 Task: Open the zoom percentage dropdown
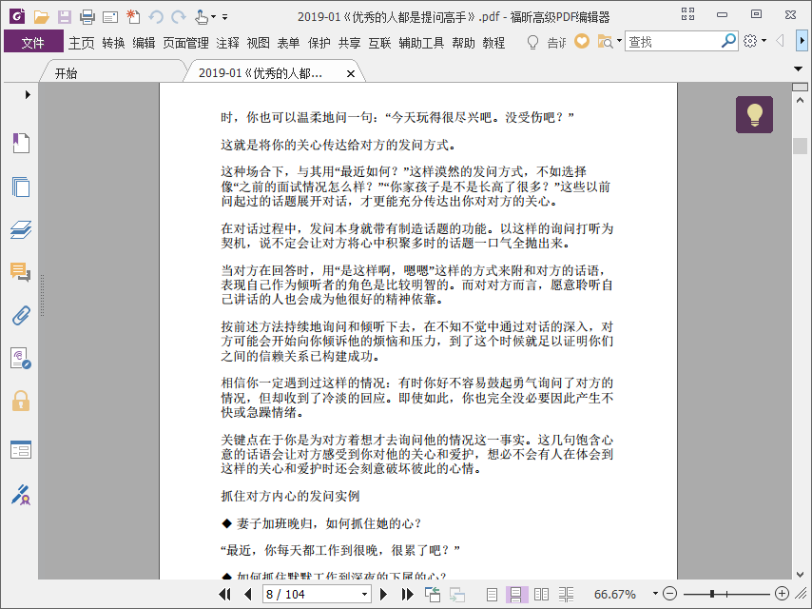(x=655, y=594)
